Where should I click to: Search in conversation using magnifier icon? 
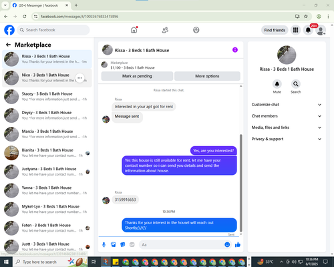pos(296,84)
